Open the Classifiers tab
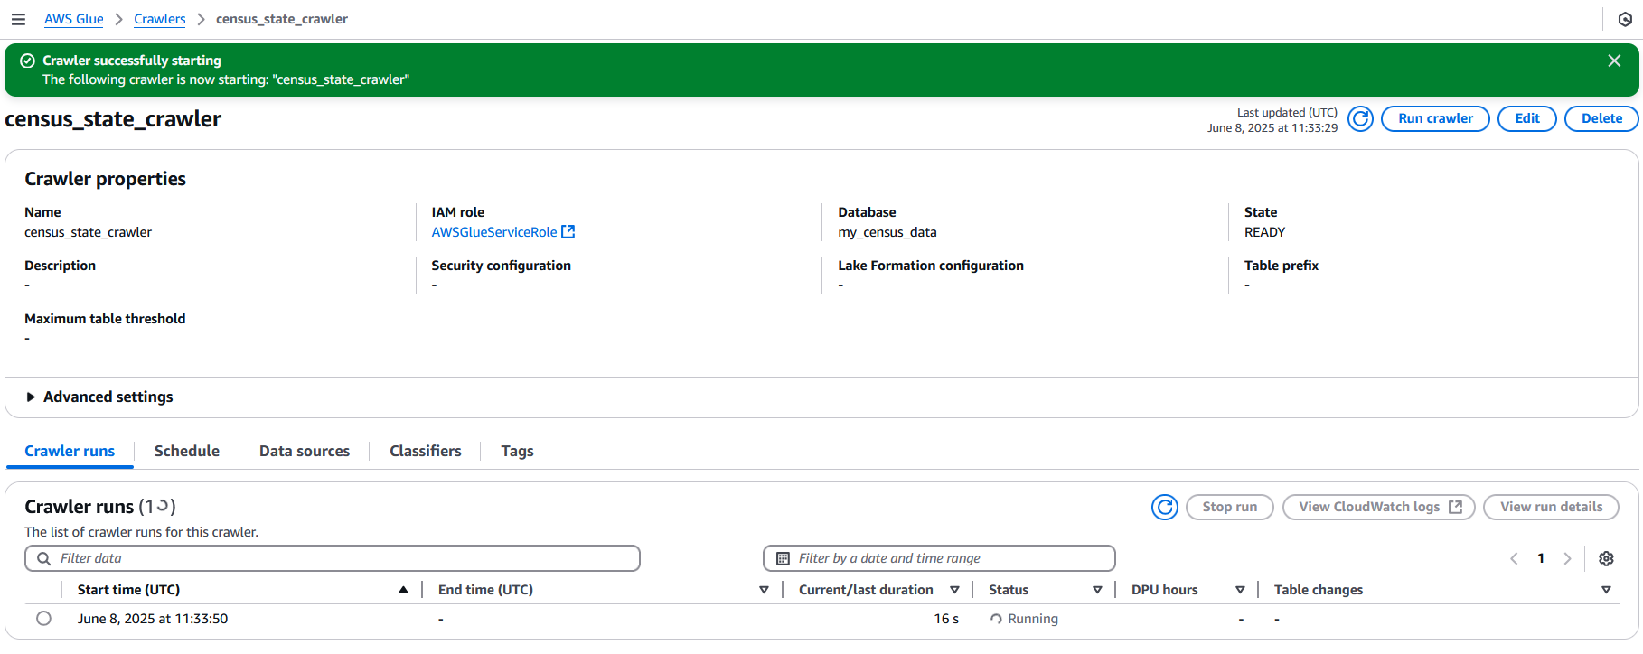 [x=426, y=452]
